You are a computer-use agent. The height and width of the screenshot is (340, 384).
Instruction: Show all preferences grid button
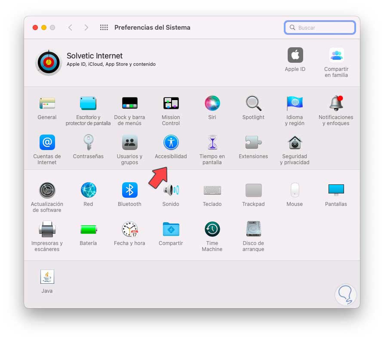104,28
